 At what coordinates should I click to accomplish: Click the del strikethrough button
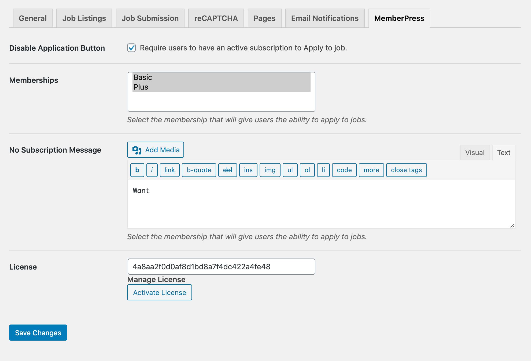click(228, 170)
